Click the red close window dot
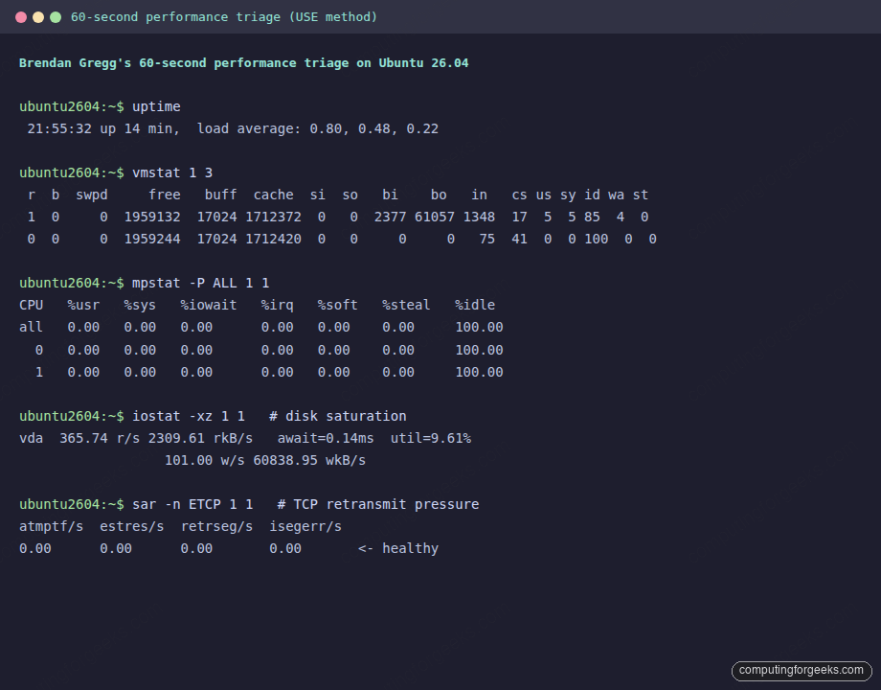The width and height of the screenshot is (881, 690). [21, 17]
